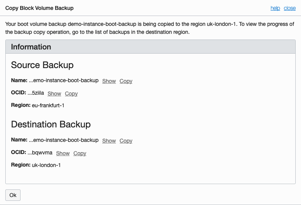This screenshot has width=301, height=205.
Task: Open the help link
Action: point(275,8)
